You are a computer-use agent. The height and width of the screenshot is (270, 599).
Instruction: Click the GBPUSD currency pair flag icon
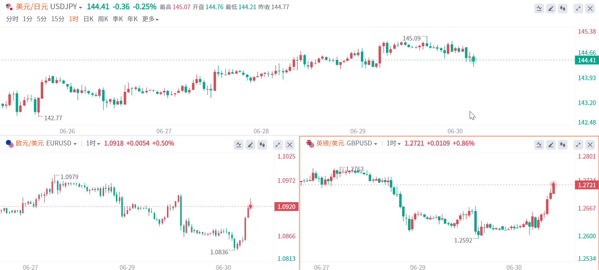(x=310, y=143)
